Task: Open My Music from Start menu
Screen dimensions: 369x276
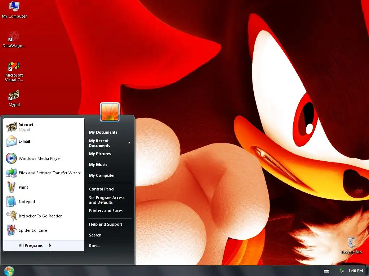Action: click(x=98, y=165)
